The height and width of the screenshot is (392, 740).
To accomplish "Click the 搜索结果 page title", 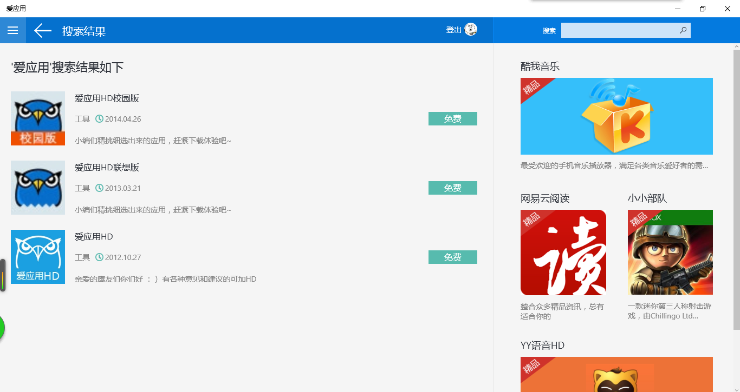I will click(84, 31).
